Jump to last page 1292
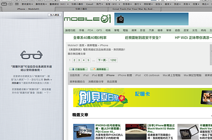Screen dimensions: 212x140 tap(113, 60)
